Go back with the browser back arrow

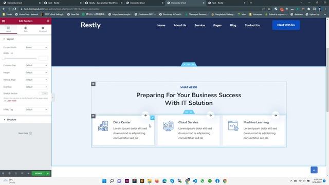4,9
